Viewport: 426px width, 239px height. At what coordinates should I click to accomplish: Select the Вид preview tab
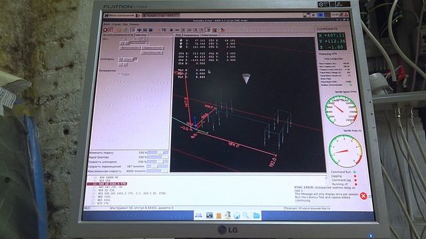[178, 35]
